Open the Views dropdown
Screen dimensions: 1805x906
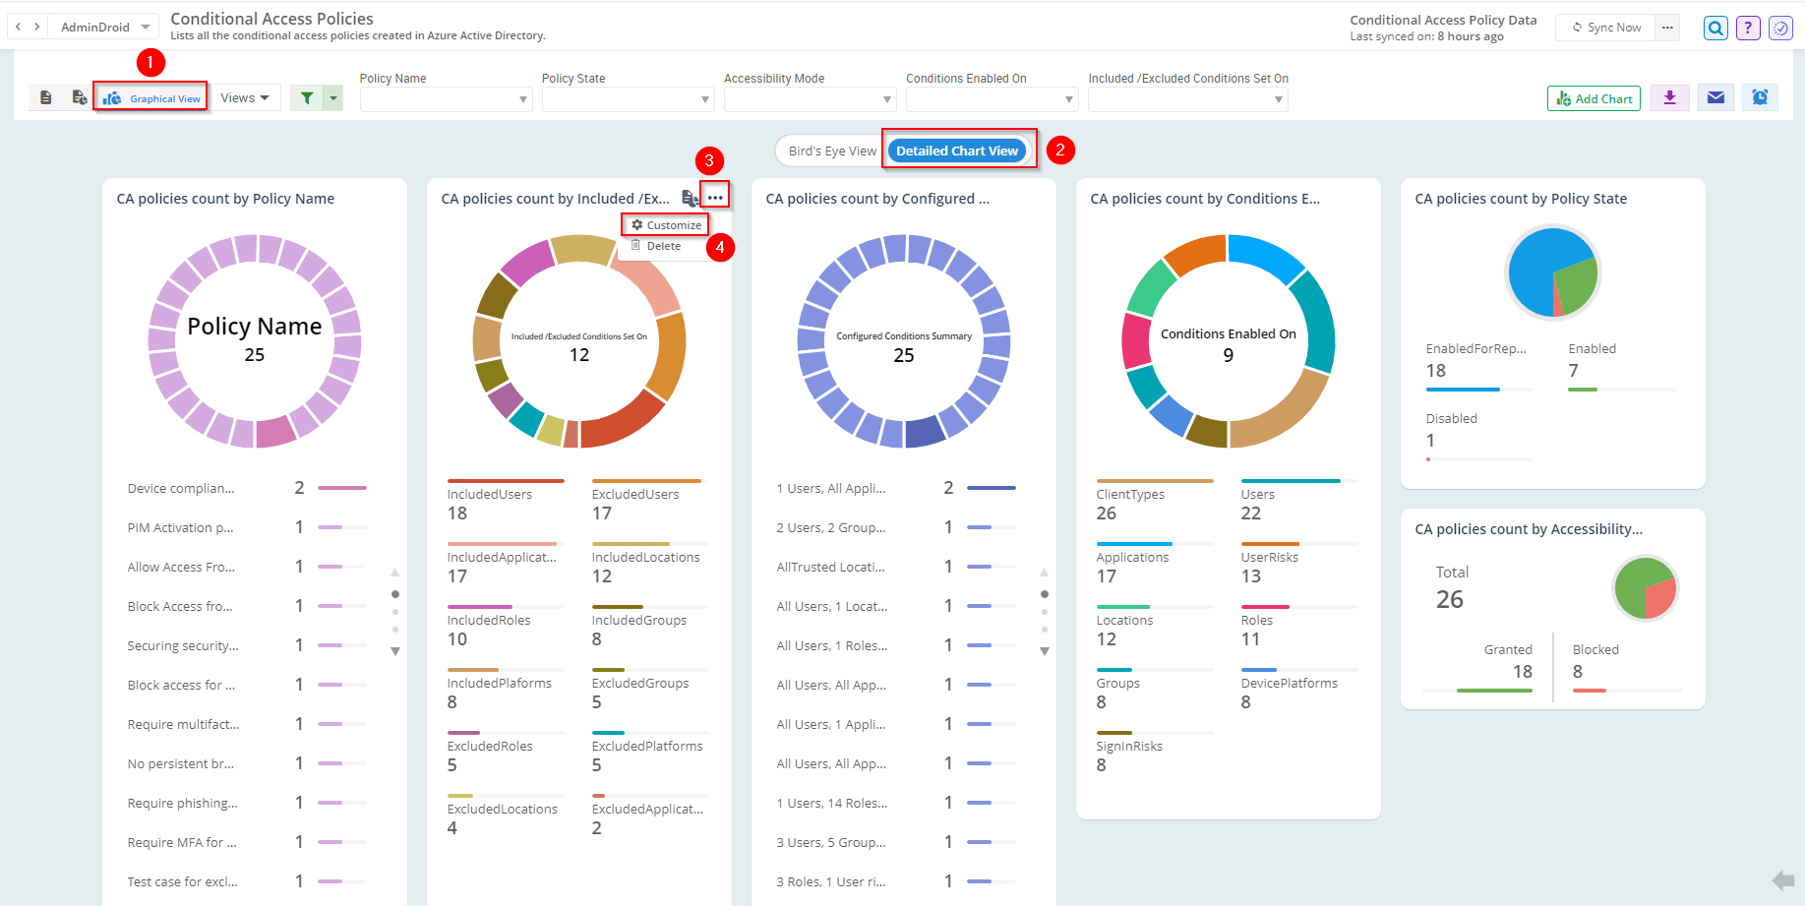[x=245, y=97]
